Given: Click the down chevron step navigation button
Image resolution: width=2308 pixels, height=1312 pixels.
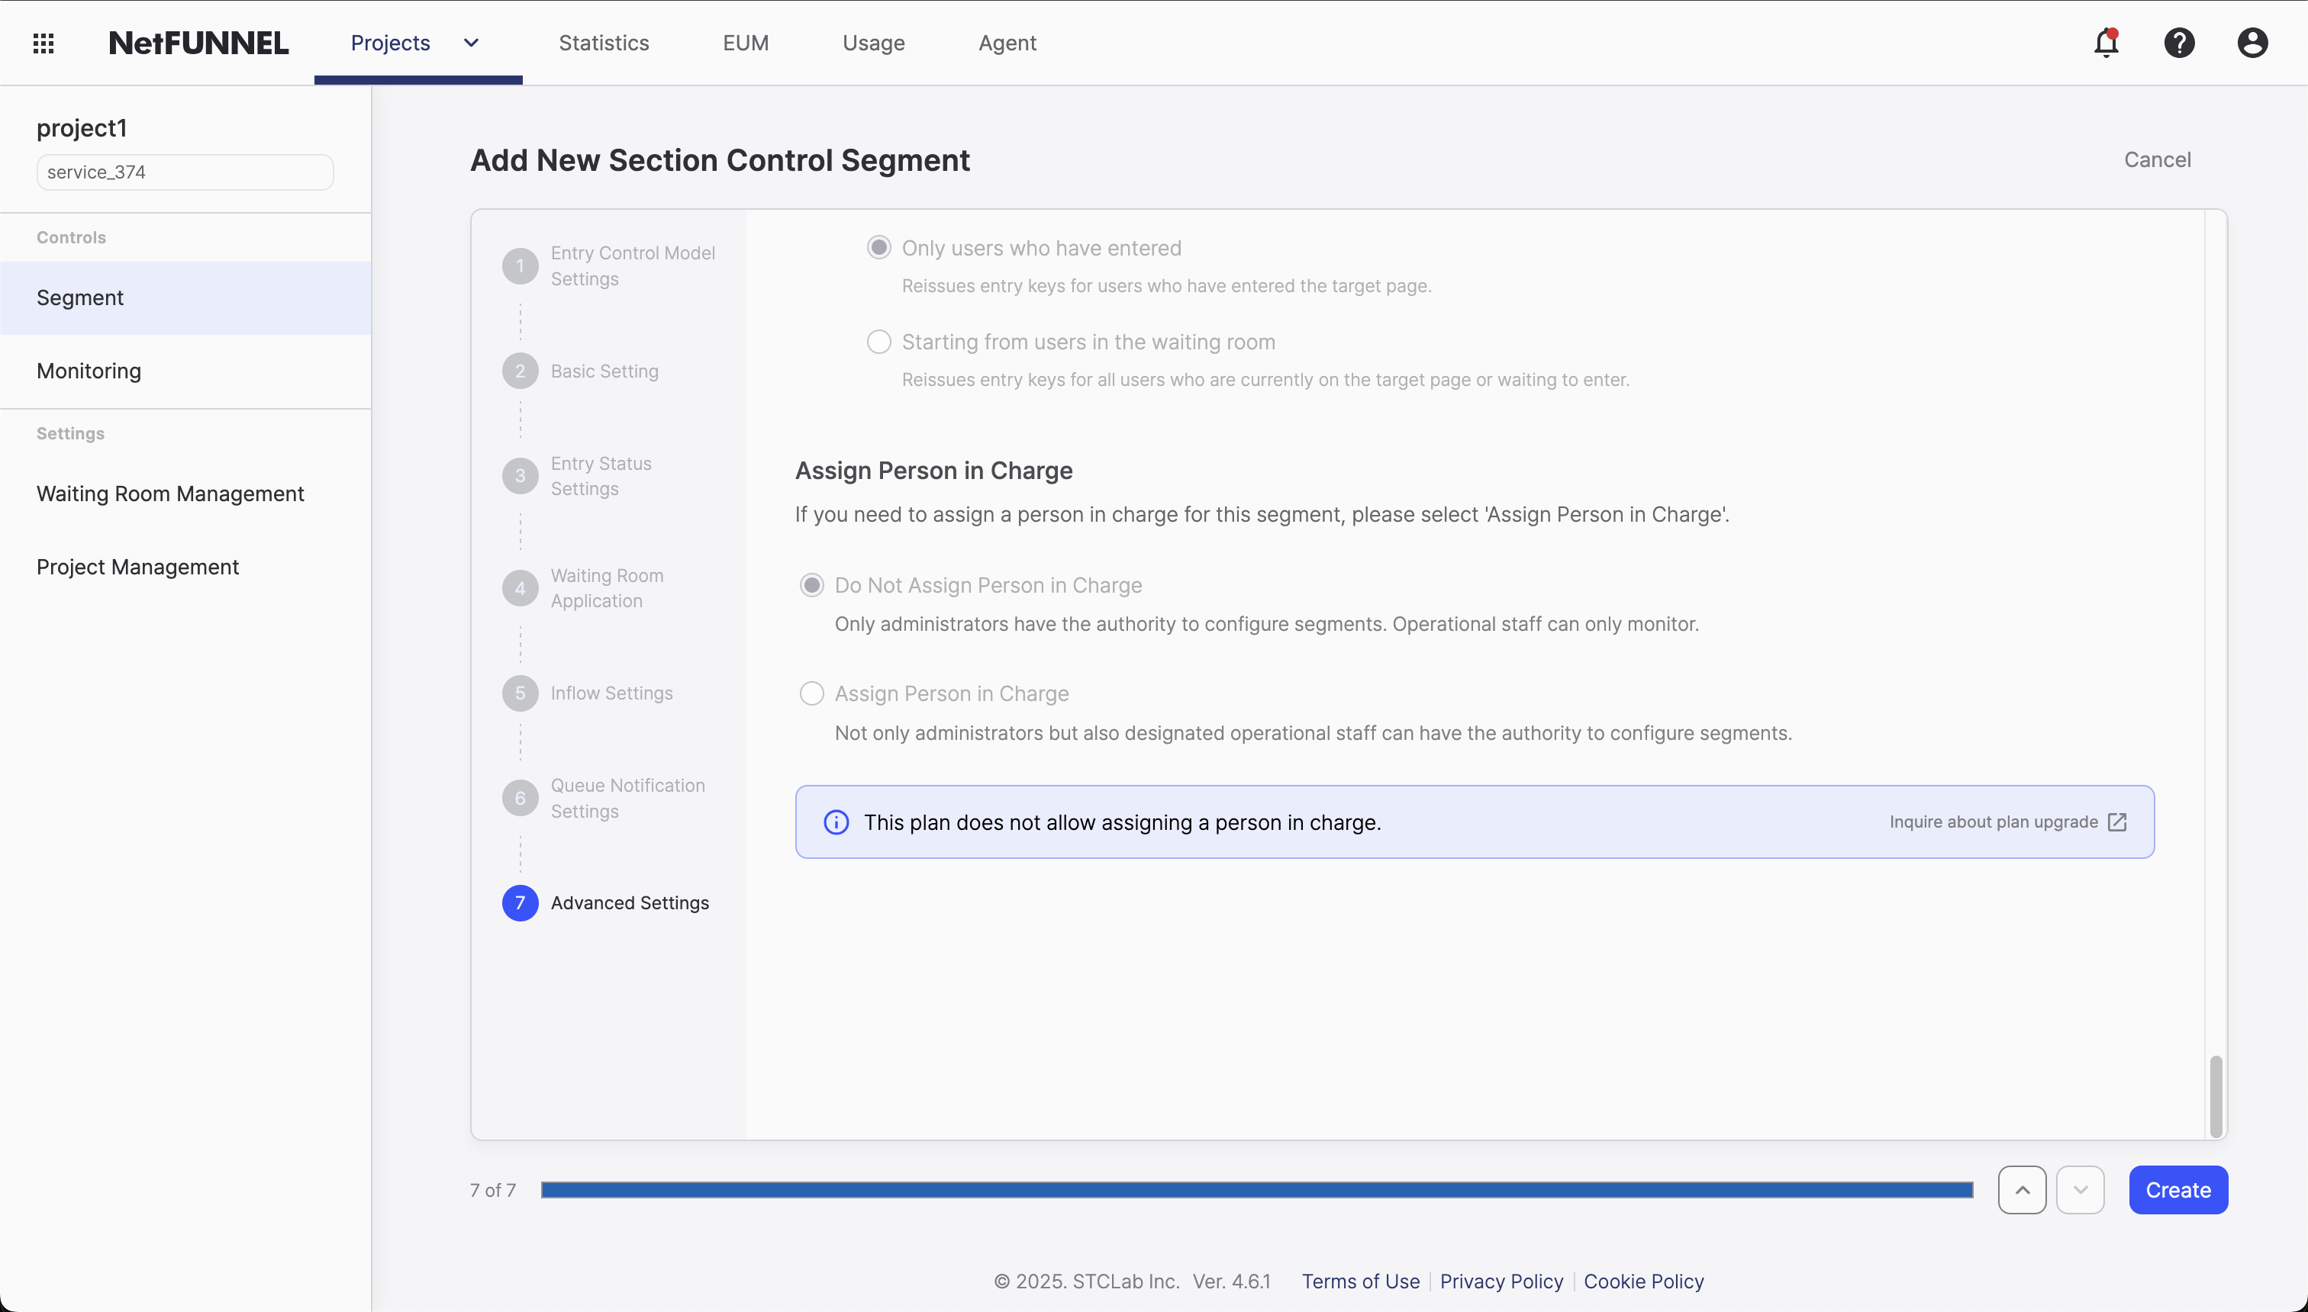Looking at the screenshot, I should pos(2081,1189).
